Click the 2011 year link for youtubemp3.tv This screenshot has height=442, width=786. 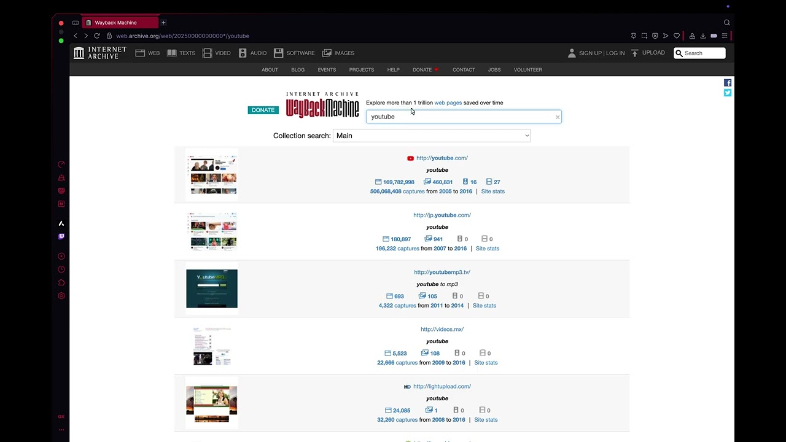click(437, 306)
